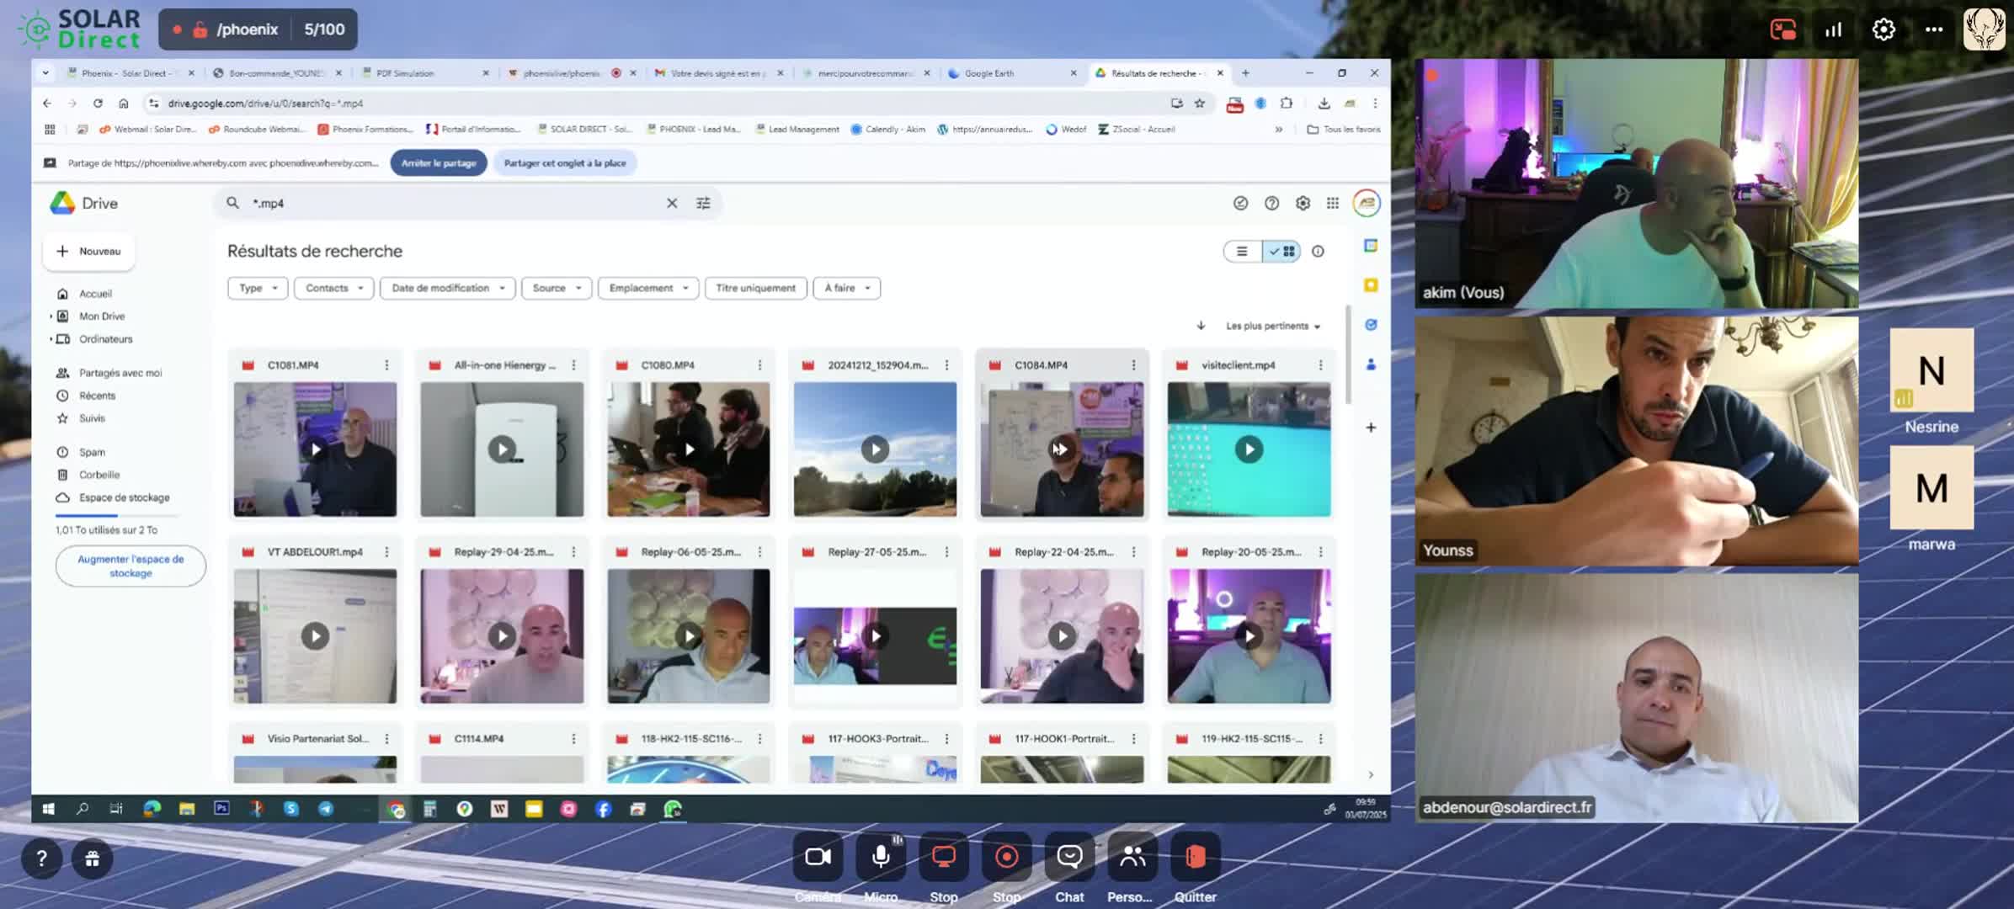
Task: Toggle the Titre uniquement filter
Action: [x=755, y=288]
